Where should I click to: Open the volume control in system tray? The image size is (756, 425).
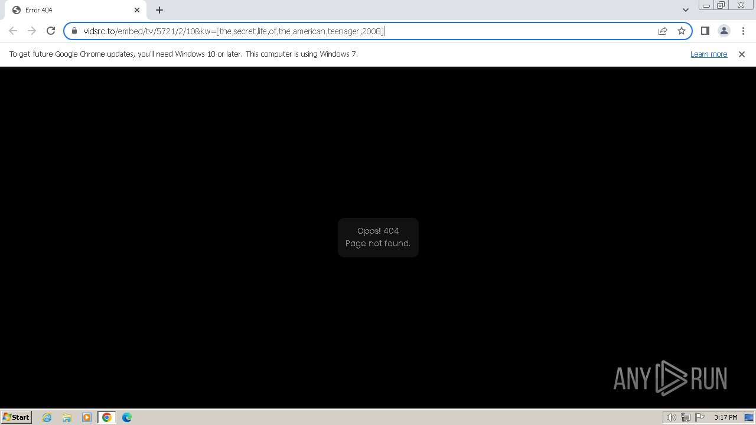[671, 417]
